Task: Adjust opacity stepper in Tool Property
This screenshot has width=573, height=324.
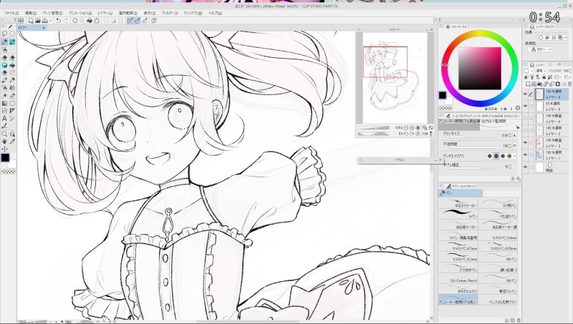Action: coord(510,146)
